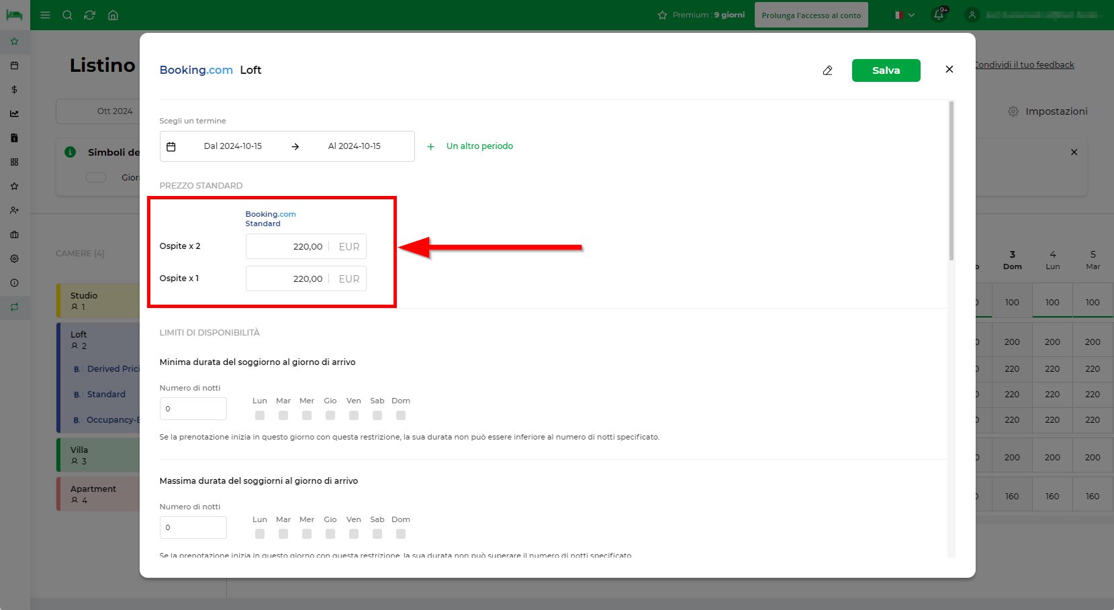The height and width of the screenshot is (610, 1114).
Task: Select the Occupancy-based rate plan row
Action: tap(105, 420)
